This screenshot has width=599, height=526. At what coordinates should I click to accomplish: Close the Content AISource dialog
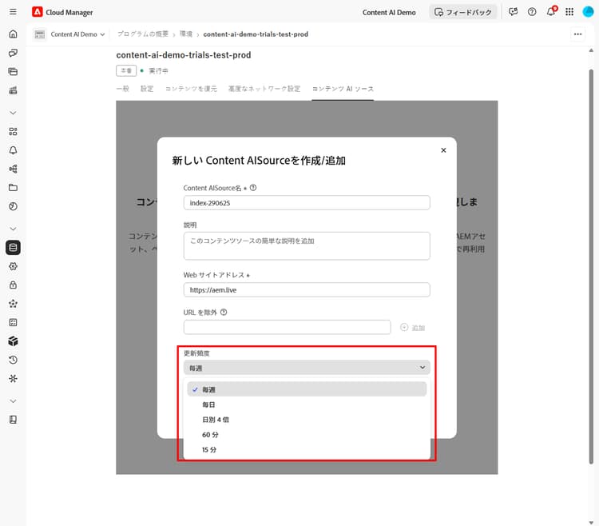tap(443, 150)
